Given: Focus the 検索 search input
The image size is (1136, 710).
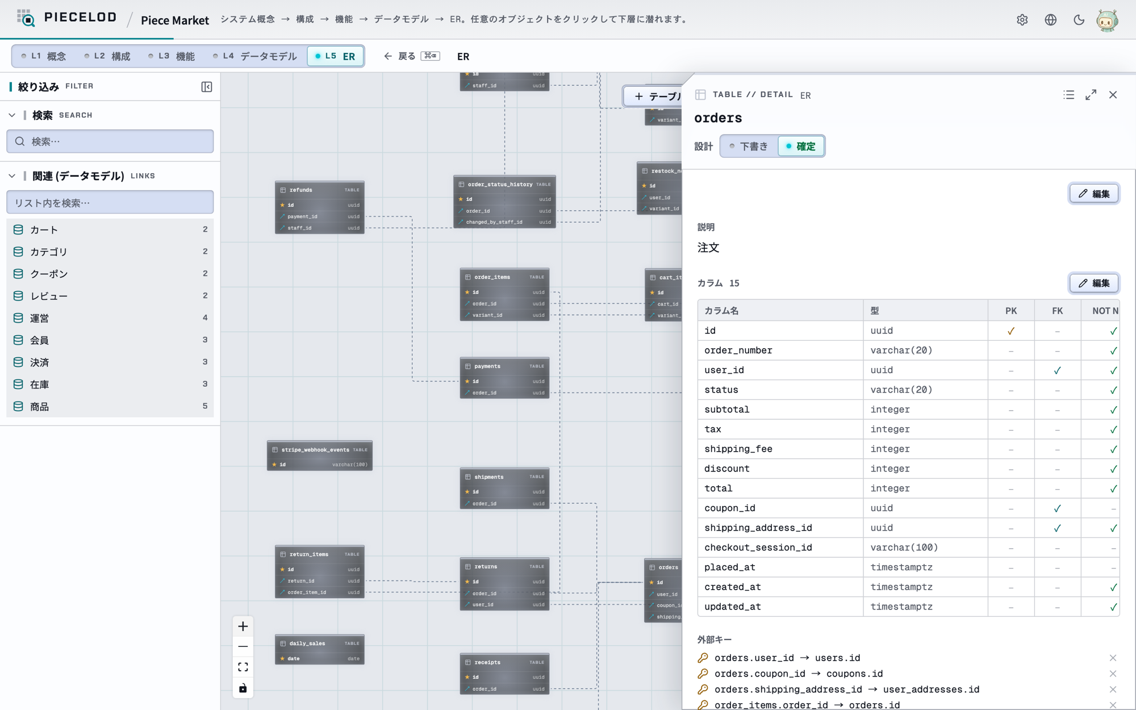Looking at the screenshot, I should pyautogui.click(x=110, y=141).
